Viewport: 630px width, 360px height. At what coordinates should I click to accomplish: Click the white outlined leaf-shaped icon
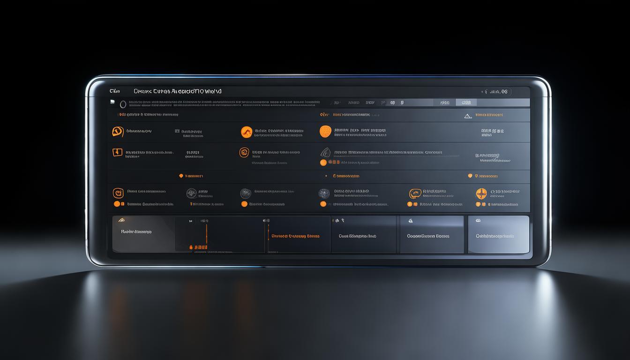click(325, 153)
